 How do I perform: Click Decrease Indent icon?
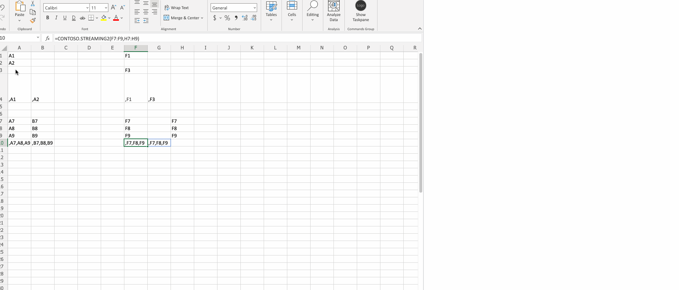(137, 21)
